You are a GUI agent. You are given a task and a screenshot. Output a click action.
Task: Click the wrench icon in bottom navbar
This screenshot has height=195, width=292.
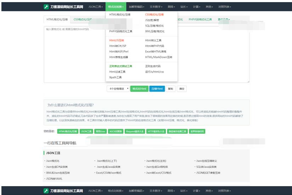(x=46, y=191)
